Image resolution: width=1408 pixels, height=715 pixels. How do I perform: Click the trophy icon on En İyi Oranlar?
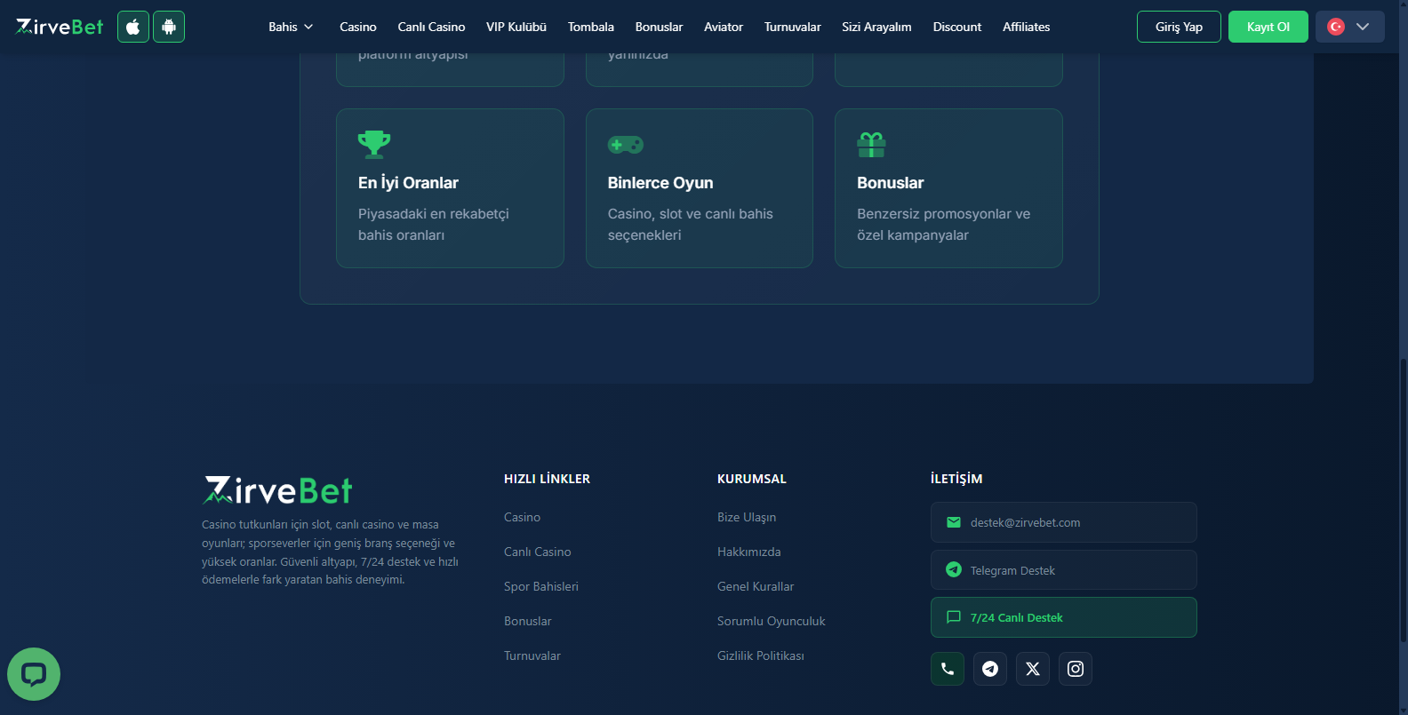coord(374,144)
